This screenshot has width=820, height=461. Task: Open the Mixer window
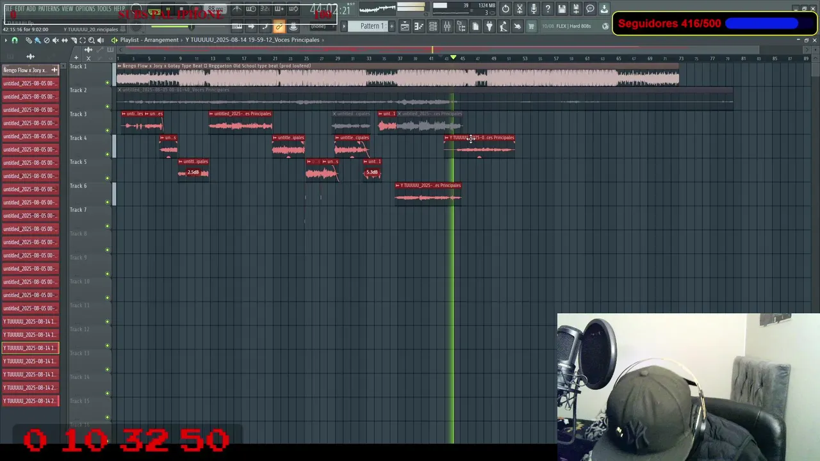[447, 26]
